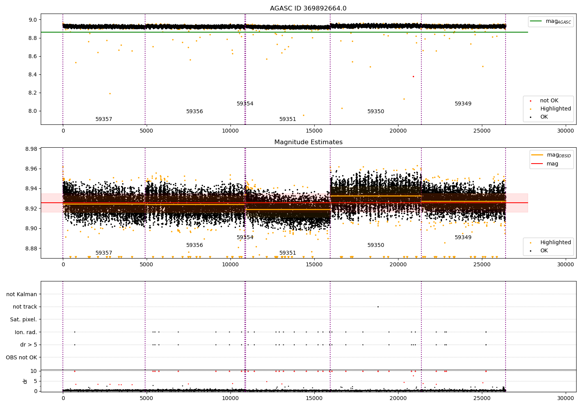Click the lone data point on the 'not track' row
The height and width of the screenshot is (407, 582).
(378, 307)
